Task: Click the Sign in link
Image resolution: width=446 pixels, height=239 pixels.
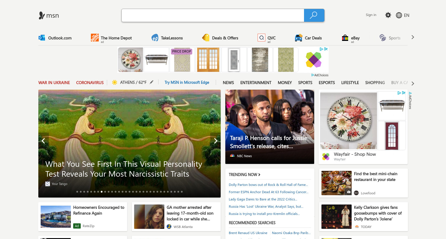Action: tap(371, 15)
